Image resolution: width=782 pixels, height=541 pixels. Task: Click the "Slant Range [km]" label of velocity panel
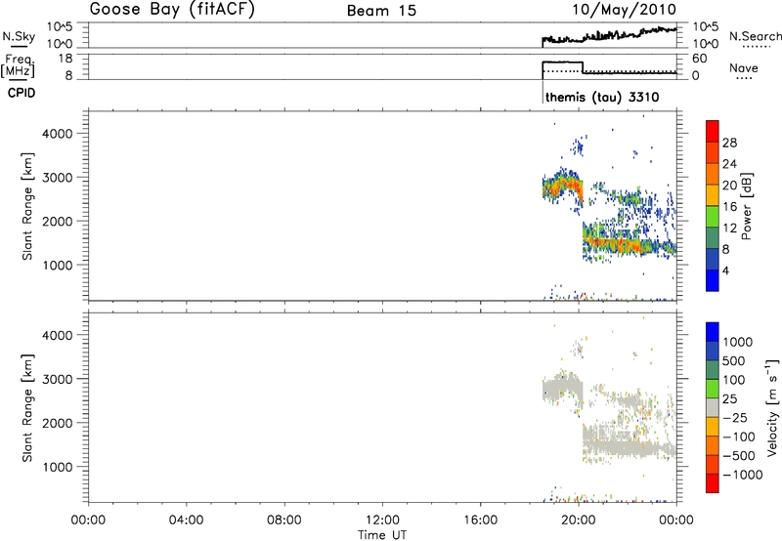point(27,408)
